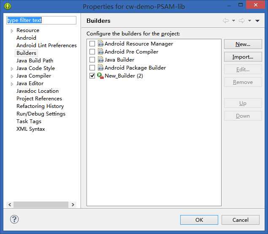
Task: Click the New... button
Action: (x=243, y=44)
